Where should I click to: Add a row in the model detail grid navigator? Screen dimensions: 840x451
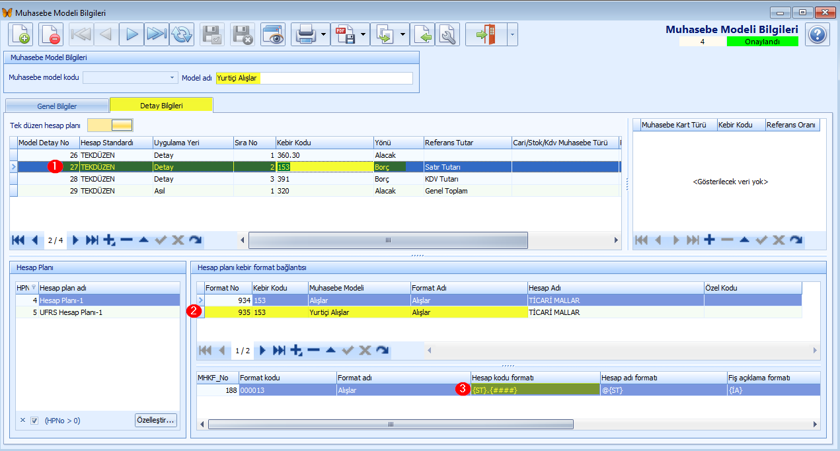click(109, 240)
